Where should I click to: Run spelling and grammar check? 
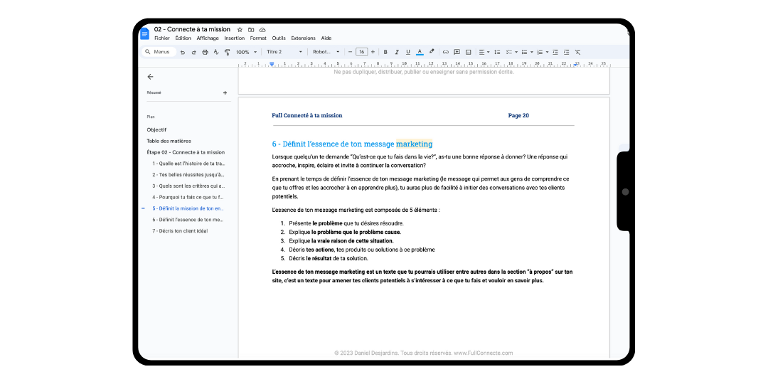(x=216, y=52)
